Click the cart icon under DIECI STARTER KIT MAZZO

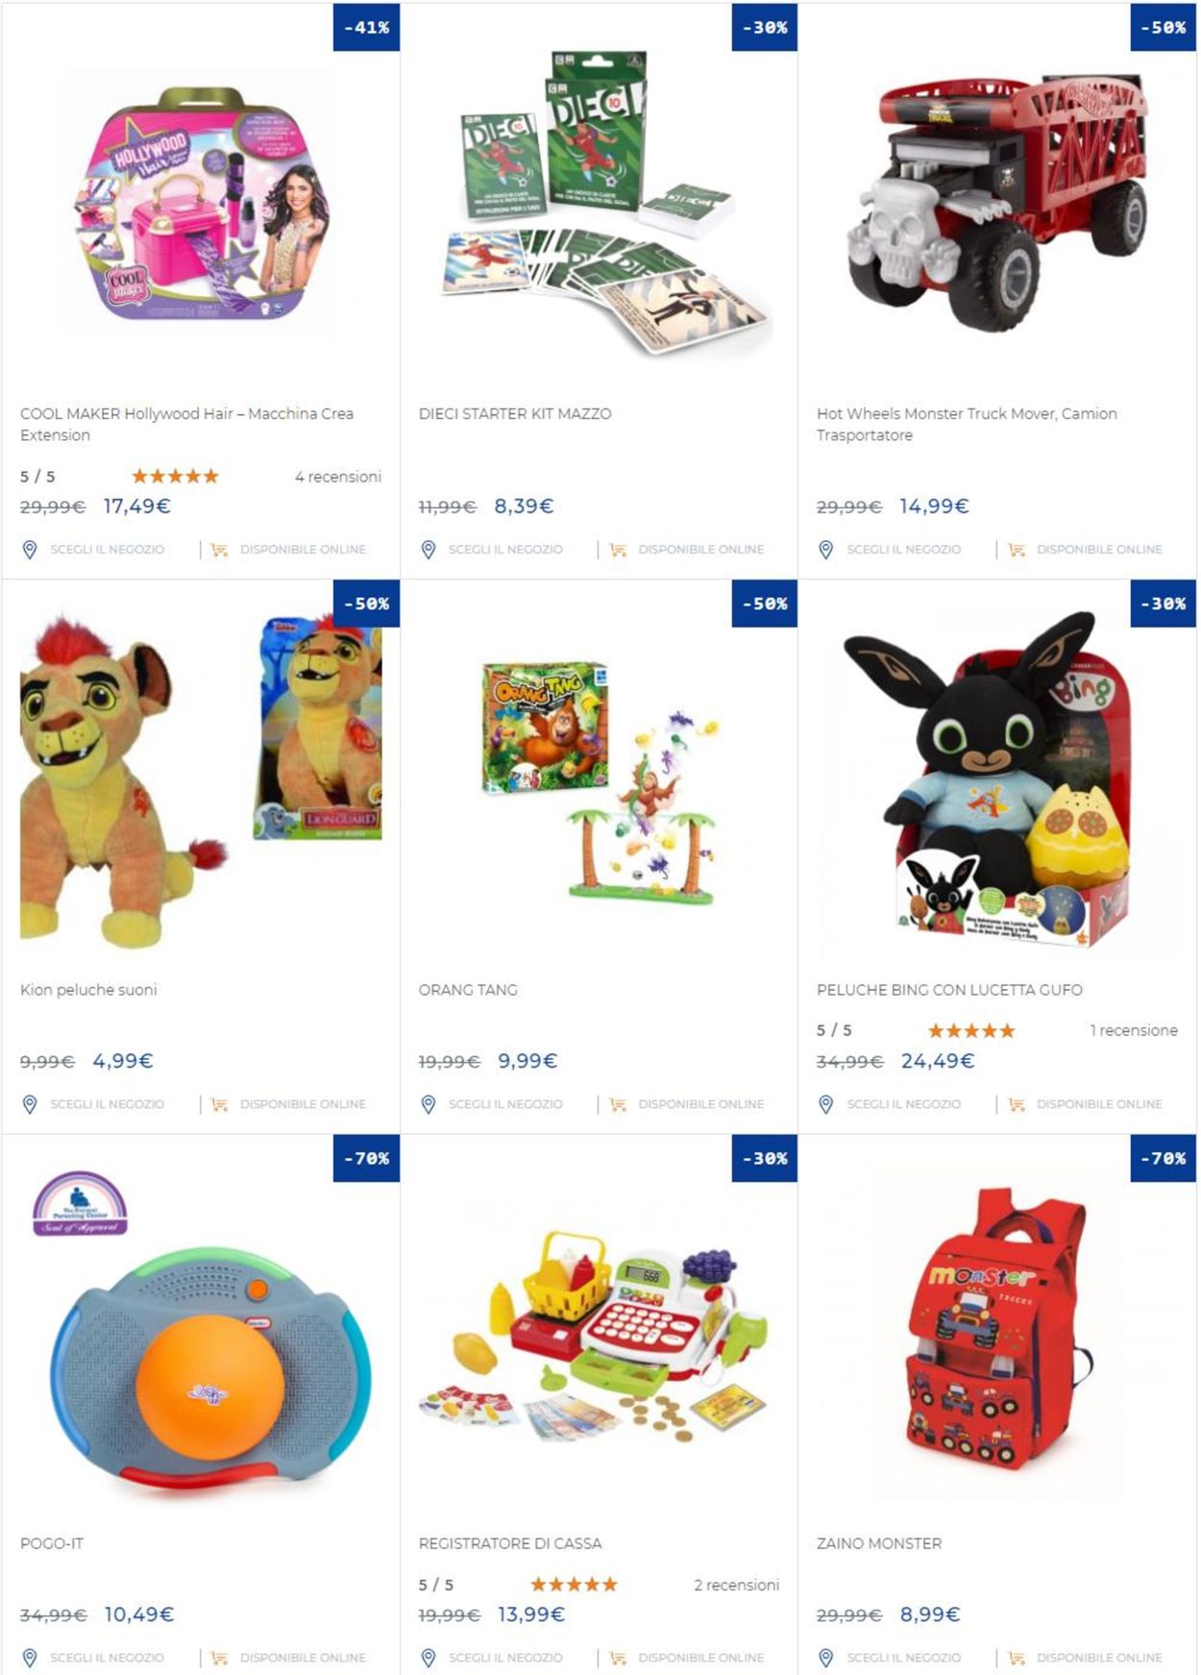618,550
